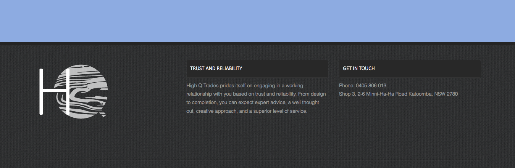Click the dark border strip under the banner

tap(257, 43)
